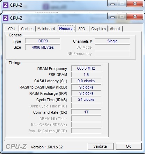Go to the SPD tab
The image size is (145, 154).
click(x=82, y=29)
